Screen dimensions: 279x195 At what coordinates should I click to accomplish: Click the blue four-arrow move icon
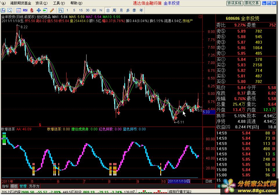tap(38, 10)
